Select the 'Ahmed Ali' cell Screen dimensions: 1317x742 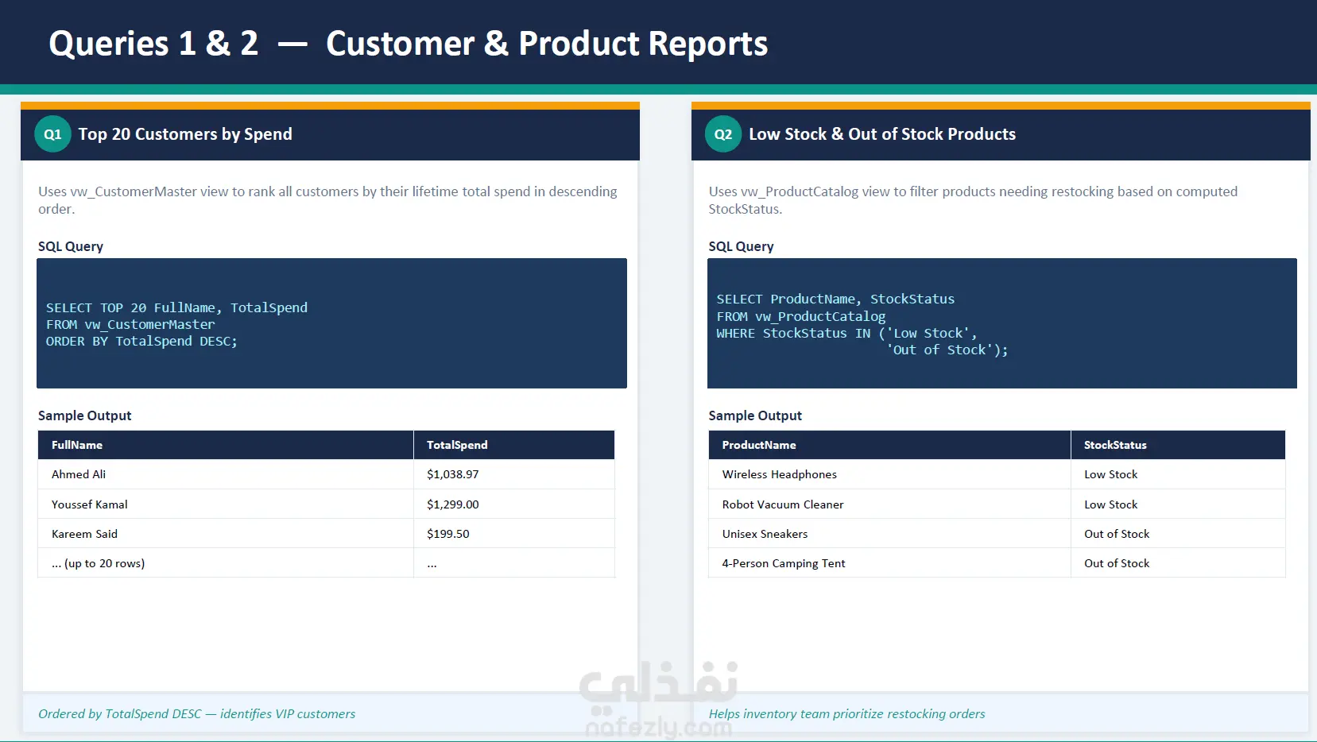[226, 474]
